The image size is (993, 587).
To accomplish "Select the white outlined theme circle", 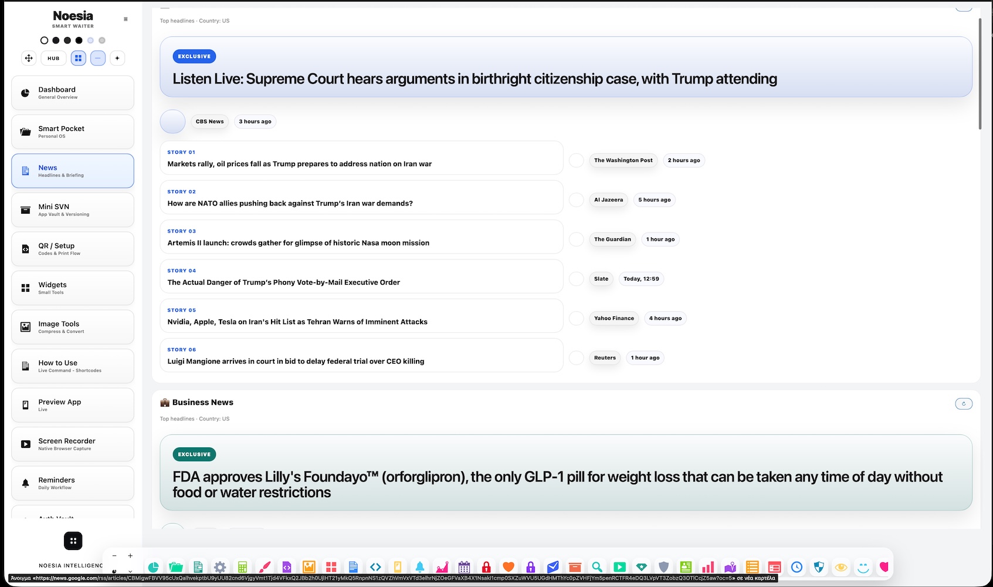I will point(44,41).
